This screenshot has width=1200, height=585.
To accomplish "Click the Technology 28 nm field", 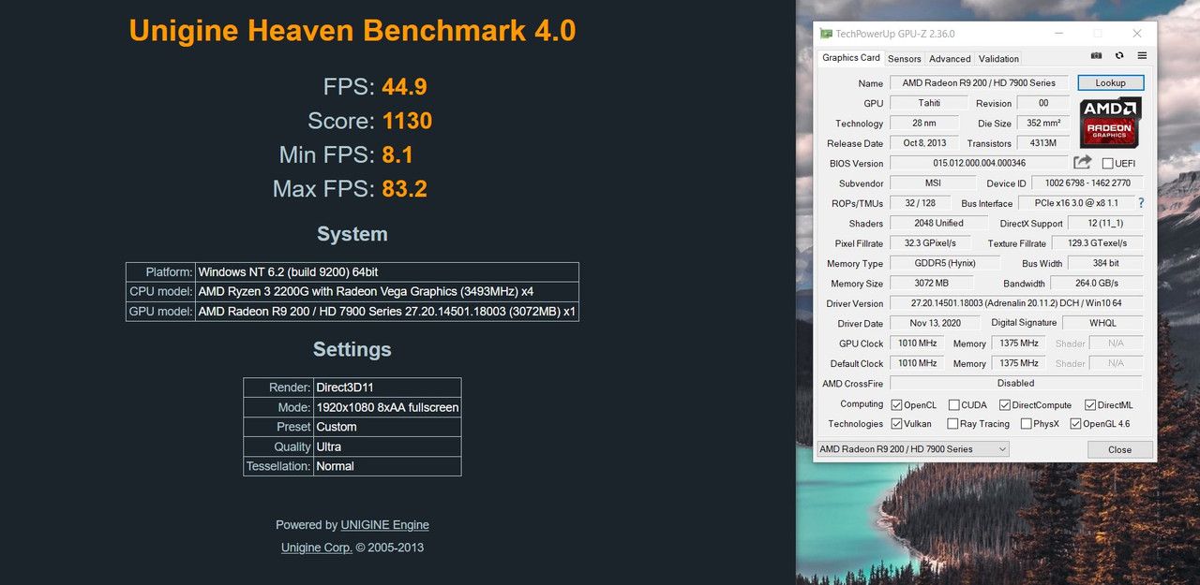I will click(x=924, y=123).
